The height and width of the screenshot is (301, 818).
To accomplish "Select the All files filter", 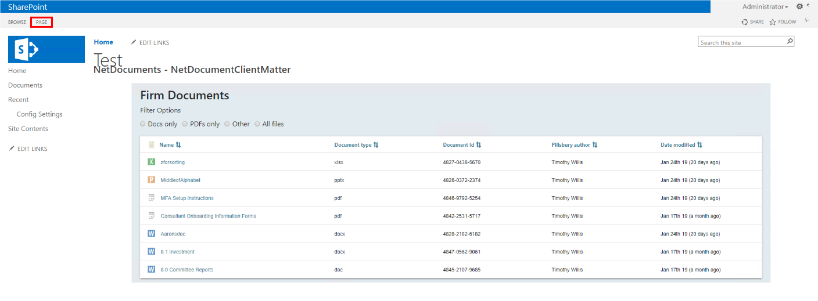I will coord(257,124).
